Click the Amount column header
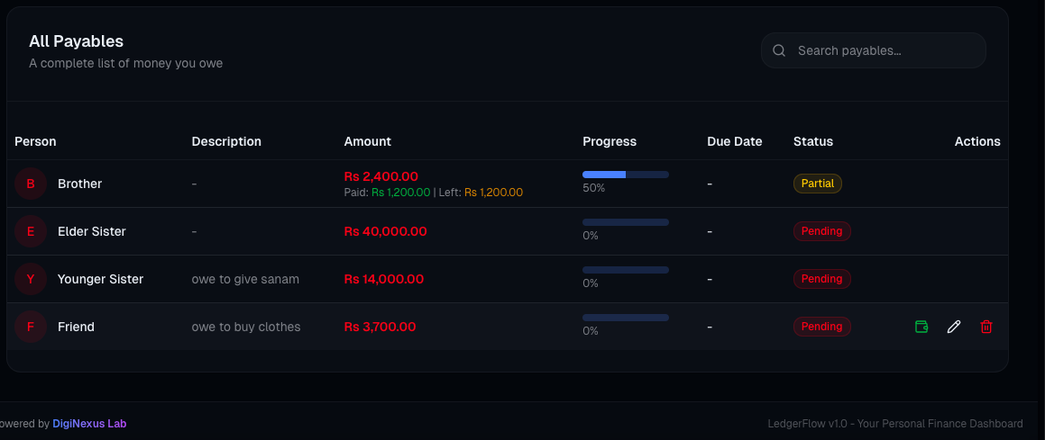The width and height of the screenshot is (1045, 440). [368, 141]
